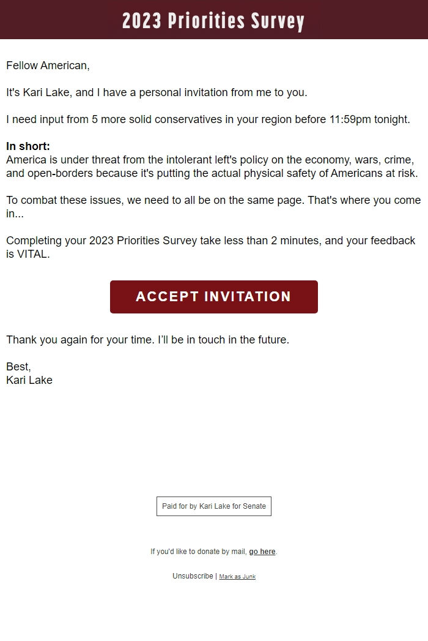428x641 pixels.
Task: Click the Kari Lake for Senate attribution text
Action: click(x=213, y=506)
